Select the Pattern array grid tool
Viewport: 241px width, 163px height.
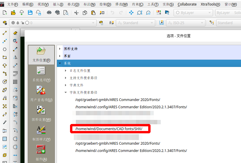coord(15,82)
